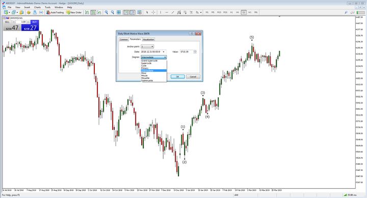Click the AutoTrading toolbar button
Screen dimensions: 367x198
(55, 12)
